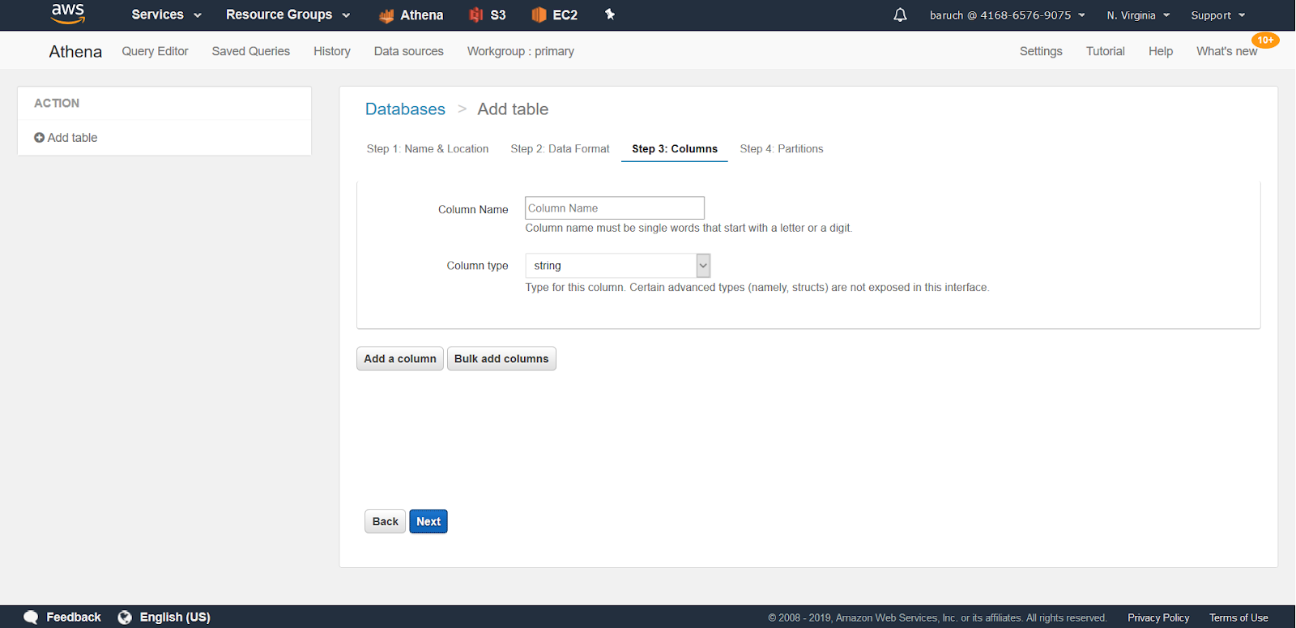Switch to Step 4: Partitions
Viewport: 1296px width, 628px height.
coord(782,149)
